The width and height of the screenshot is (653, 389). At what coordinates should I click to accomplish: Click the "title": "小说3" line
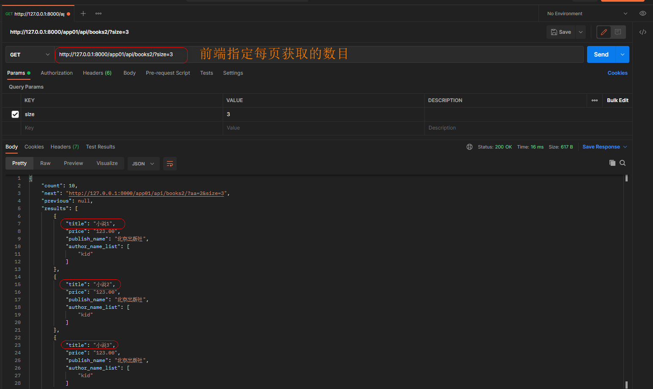(x=90, y=345)
